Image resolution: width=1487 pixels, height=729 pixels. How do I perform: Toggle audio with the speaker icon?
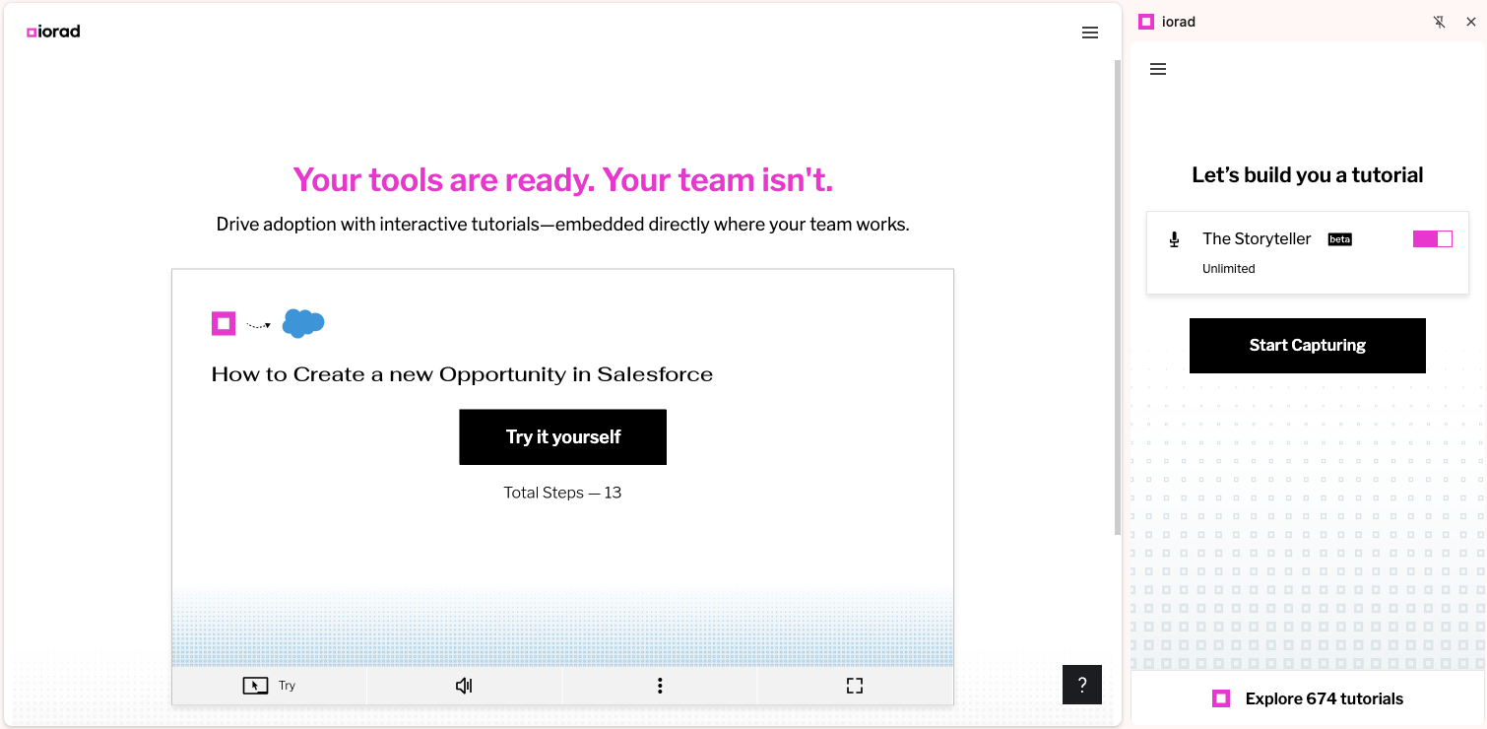pos(464,686)
